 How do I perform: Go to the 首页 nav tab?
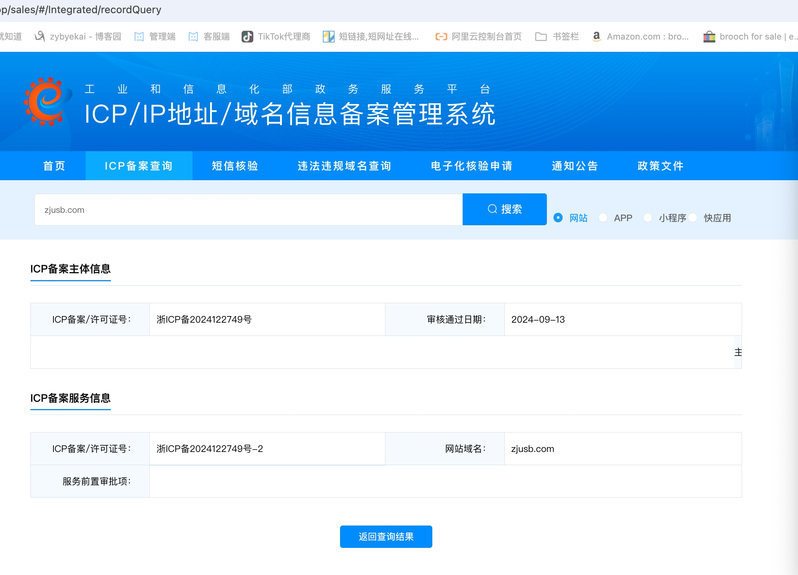(x=54, y=166)
